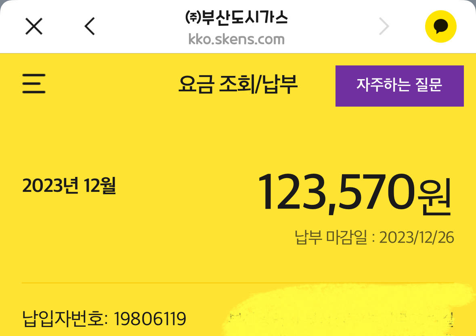Tap the highlighted redacted address area

click(343, 311)
